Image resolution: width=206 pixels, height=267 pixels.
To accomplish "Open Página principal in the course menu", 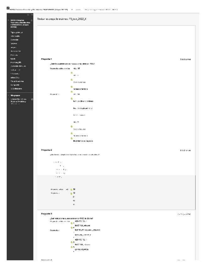I will (16, 32).
